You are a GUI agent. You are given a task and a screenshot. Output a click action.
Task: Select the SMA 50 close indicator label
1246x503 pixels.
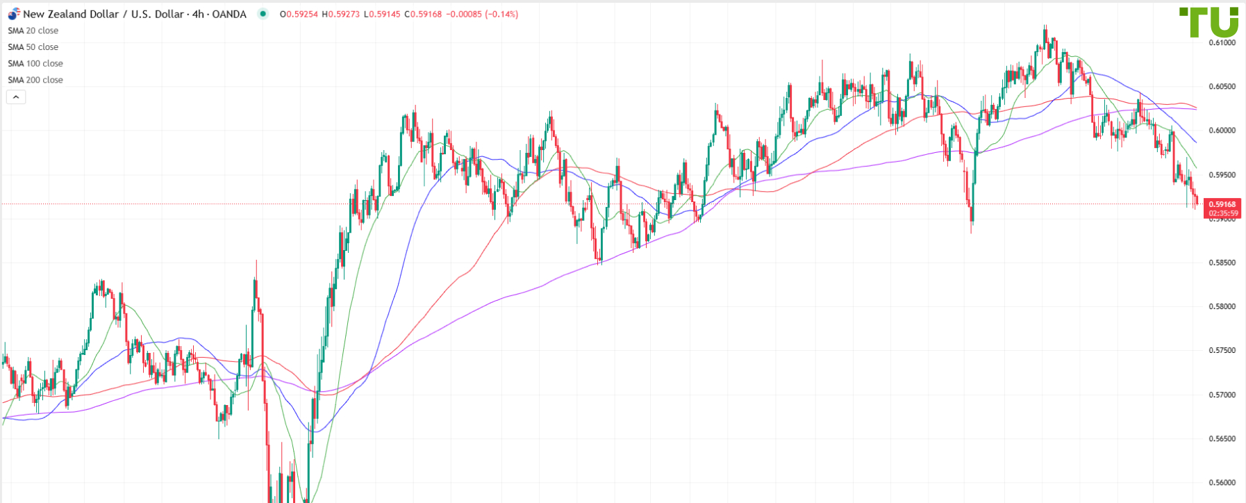click(33, 47)
